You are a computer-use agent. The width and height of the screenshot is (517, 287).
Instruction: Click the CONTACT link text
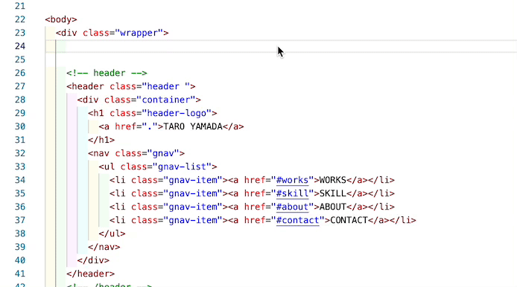pos(349,220)
